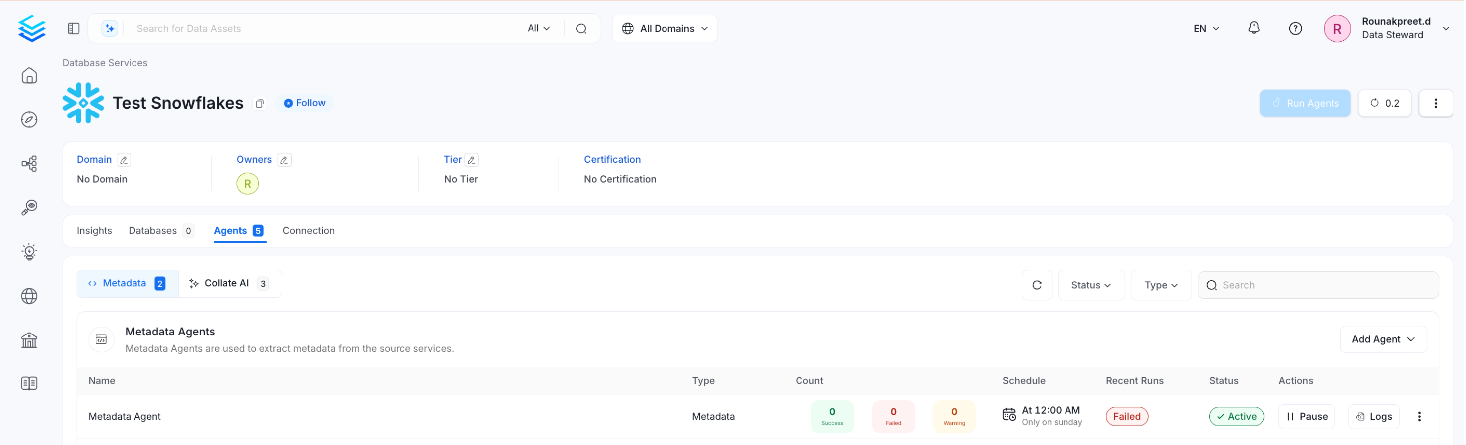Open the Home icon in sidebar
Screen dimensions: 1466x445
pos(29,76)
